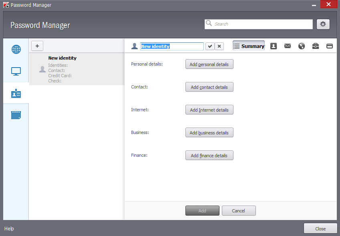
Task: Click the 'Identities:' text in the list entry
Action: coord(58,65)
